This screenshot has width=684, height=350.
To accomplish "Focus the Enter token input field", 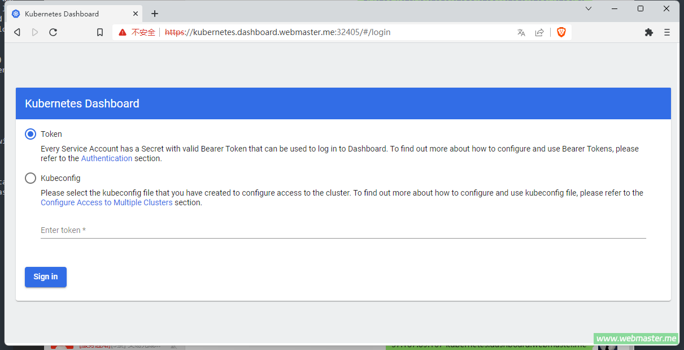I will point(343,230).
